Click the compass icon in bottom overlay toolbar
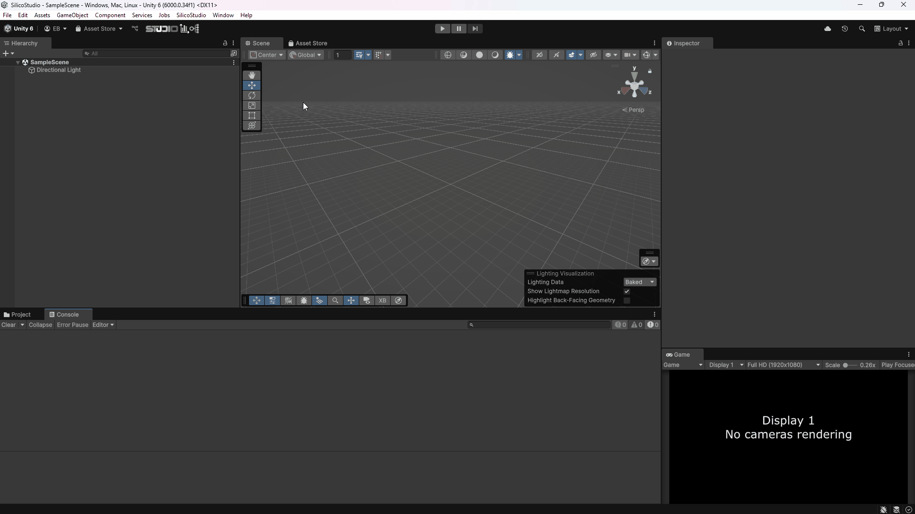The height and width of the screenshot is (514, 915). (x=398, y=300)
